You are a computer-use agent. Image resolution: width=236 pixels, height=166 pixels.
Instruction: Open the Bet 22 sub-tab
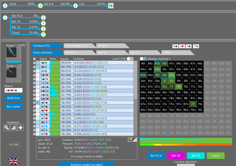pyautogui.click(x=145, y=53)
